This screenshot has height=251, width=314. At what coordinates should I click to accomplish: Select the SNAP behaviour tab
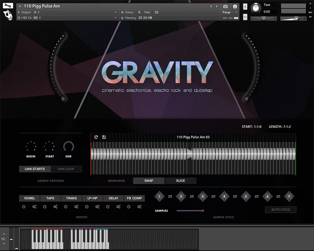[x=149, y=181]
